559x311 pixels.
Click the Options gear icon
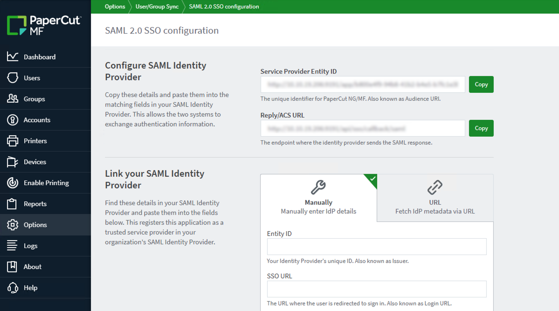coord(13,225)
